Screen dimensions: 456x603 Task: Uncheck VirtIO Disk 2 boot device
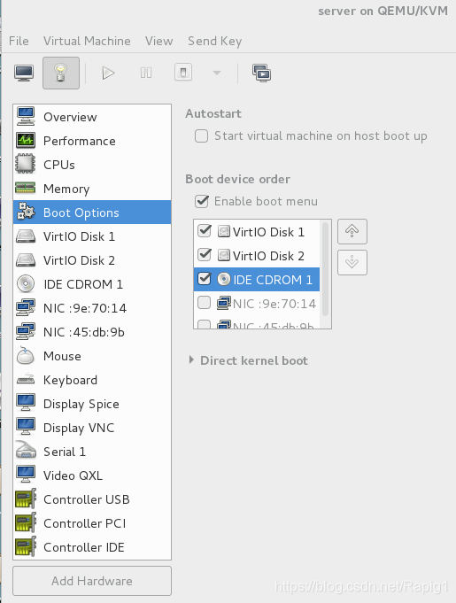point(205,255)
